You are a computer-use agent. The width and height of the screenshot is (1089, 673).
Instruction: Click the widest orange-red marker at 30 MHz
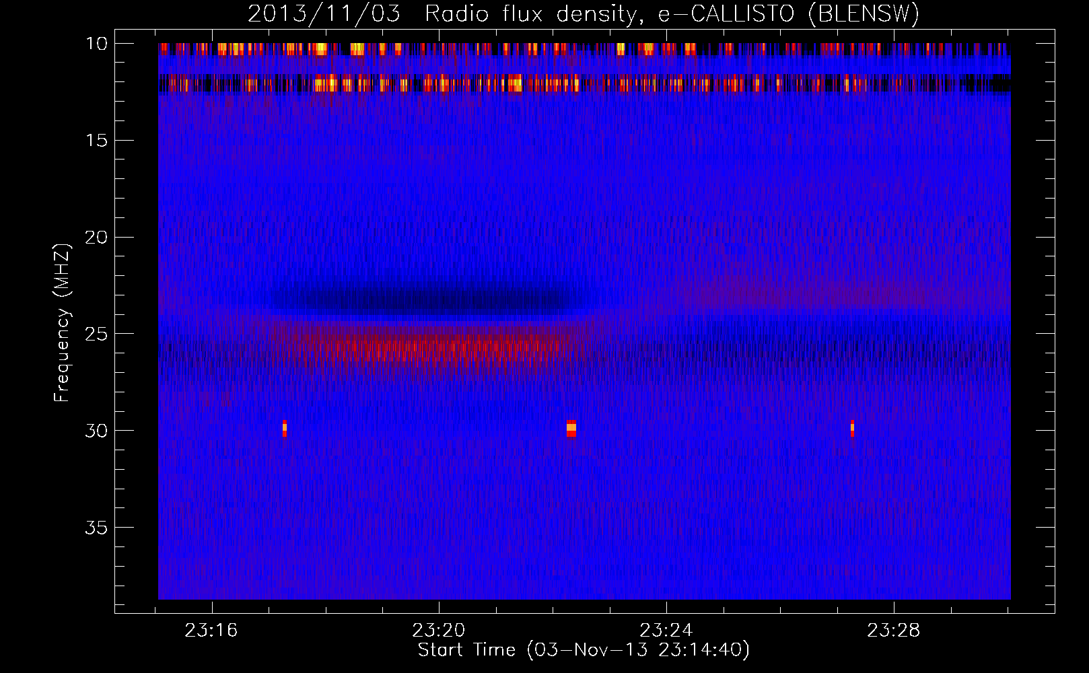571,428
